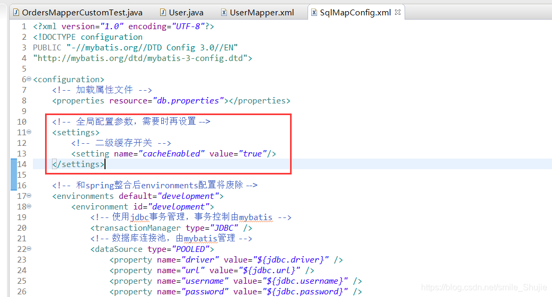This screenshot has height=297, width=552.
Task: Click the opening '<settings>' tag on line 11
Action: [76, 133]
